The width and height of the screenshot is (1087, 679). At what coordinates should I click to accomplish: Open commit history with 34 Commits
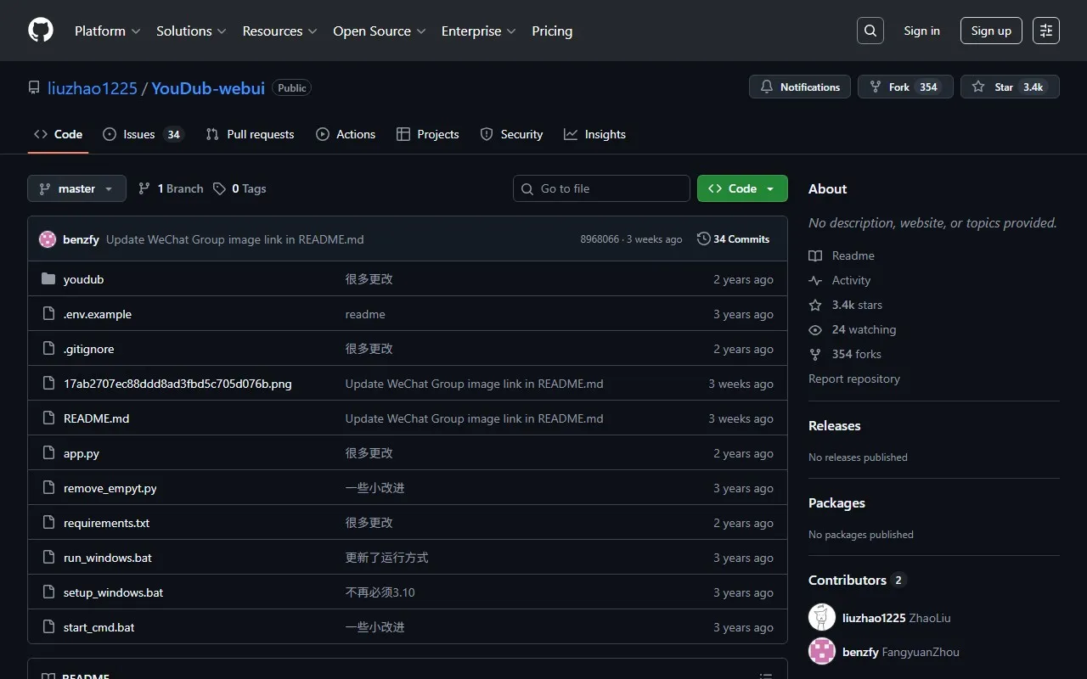point(733,239)
